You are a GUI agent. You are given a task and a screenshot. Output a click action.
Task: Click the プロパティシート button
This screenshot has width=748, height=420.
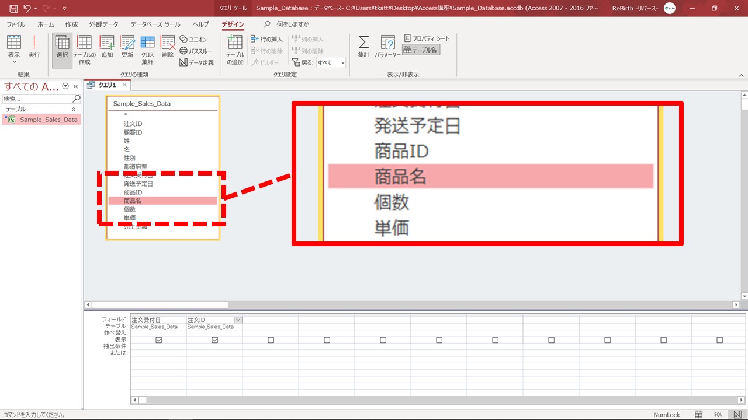(x=427, y=38)
